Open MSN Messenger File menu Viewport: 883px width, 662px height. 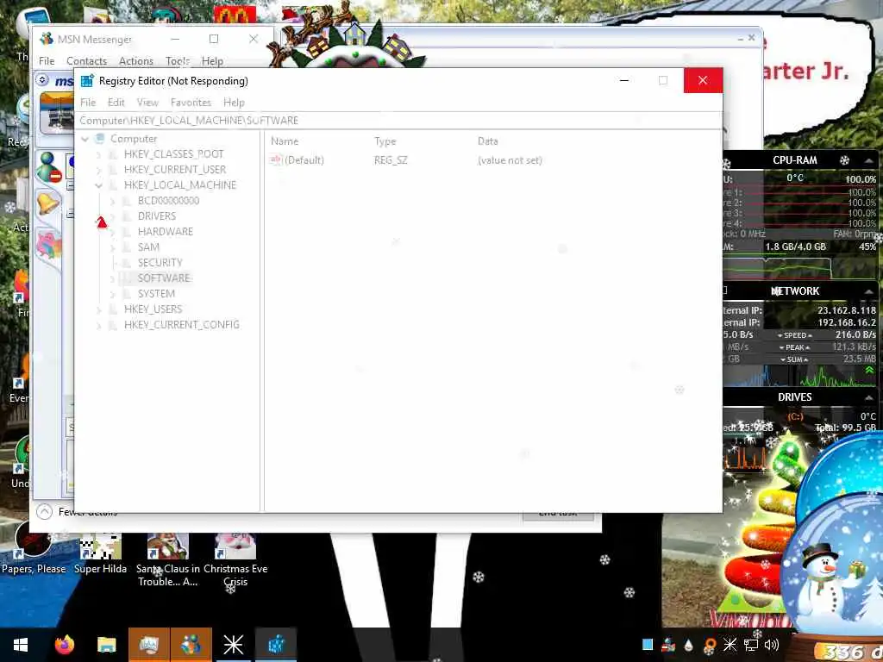coord(47,61)
